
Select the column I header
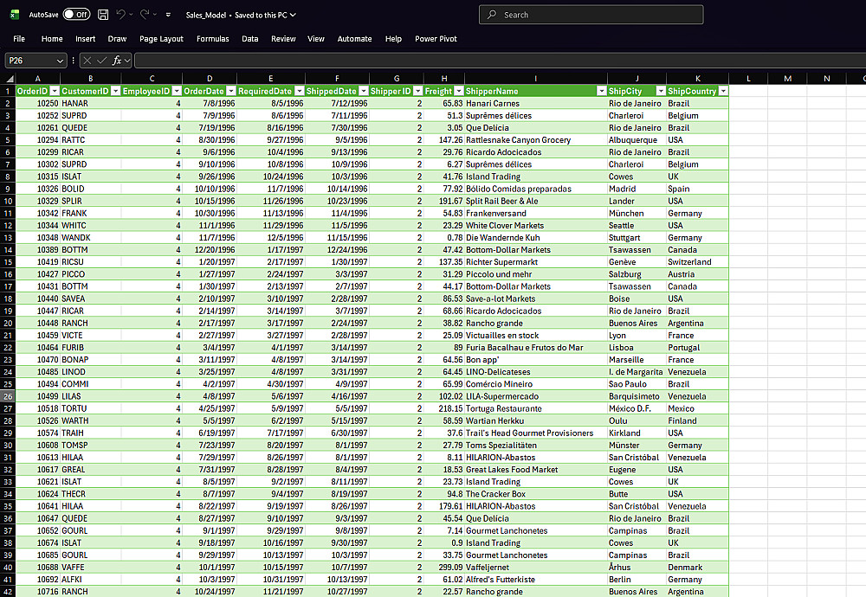(x=536, y=79)
